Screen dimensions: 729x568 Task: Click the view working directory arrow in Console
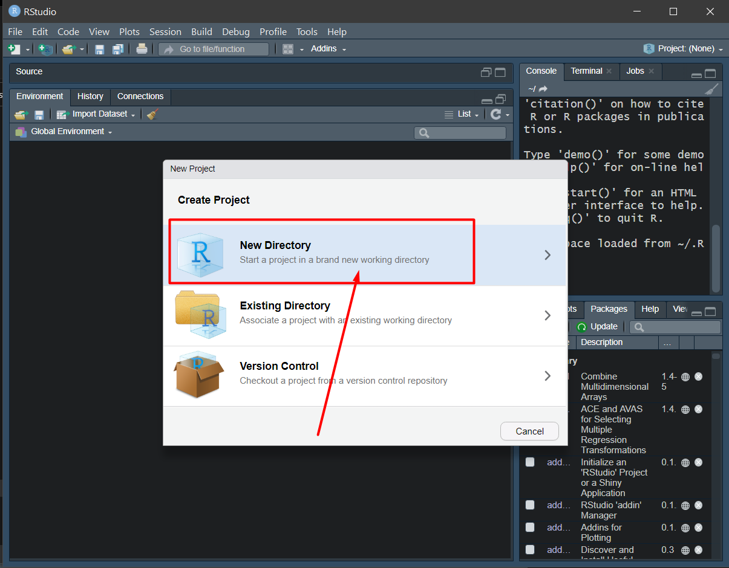(543, 89)
